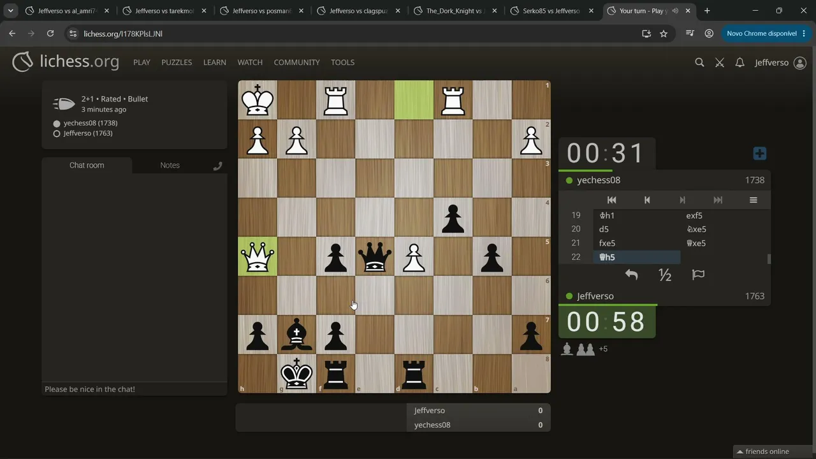816x459 pixels.
Task: Open the PUZZLES menu
Action: (x=177, y=62)
